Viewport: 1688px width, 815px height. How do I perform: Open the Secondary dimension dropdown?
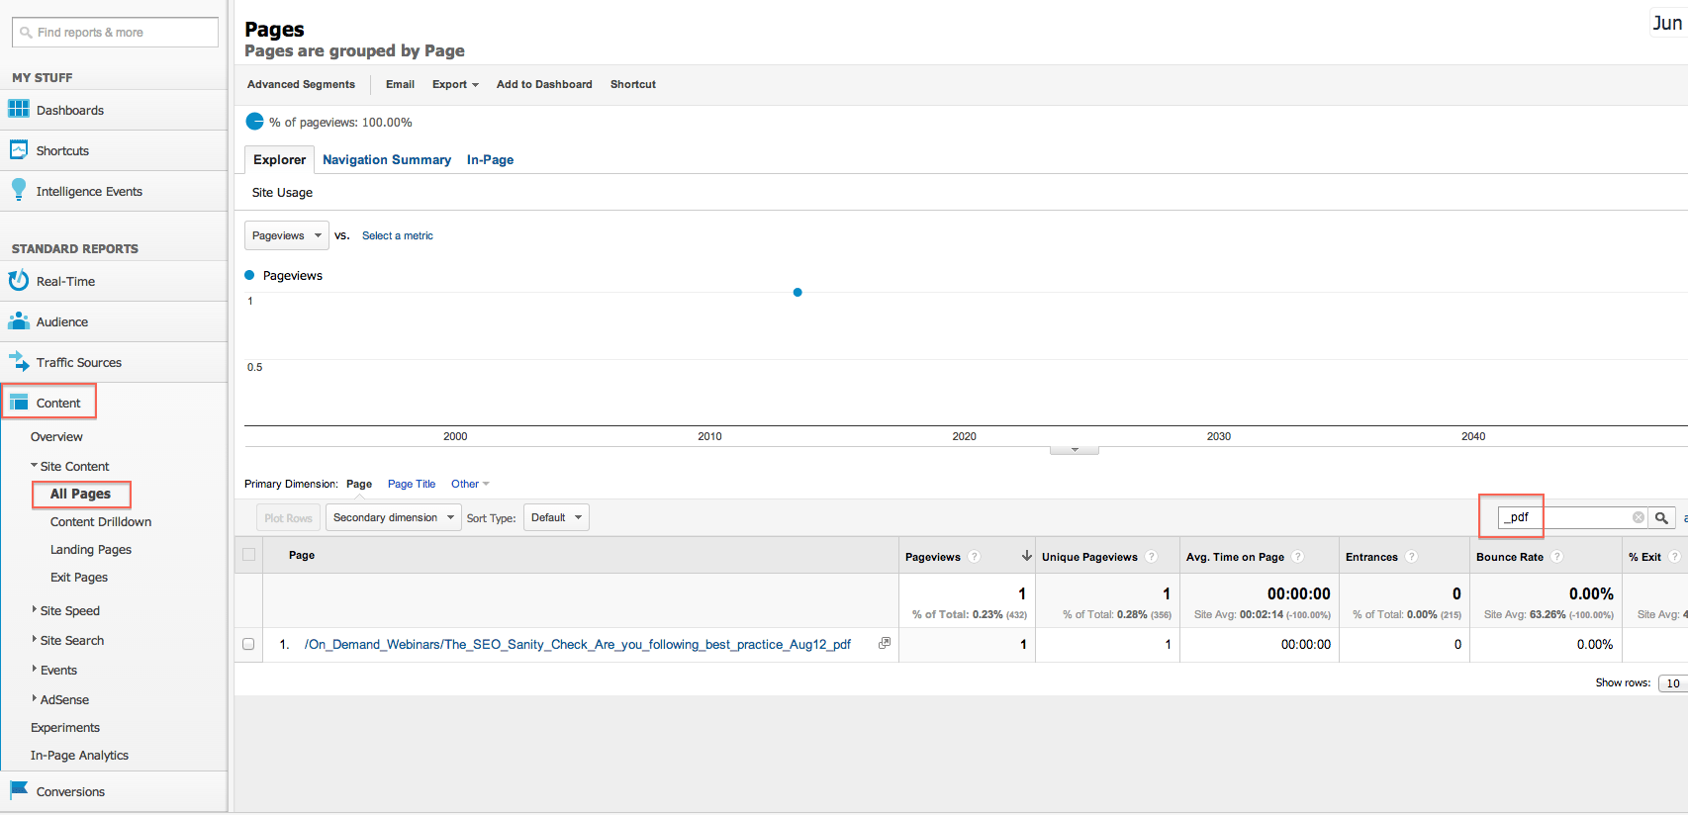[x=394, y=517]
